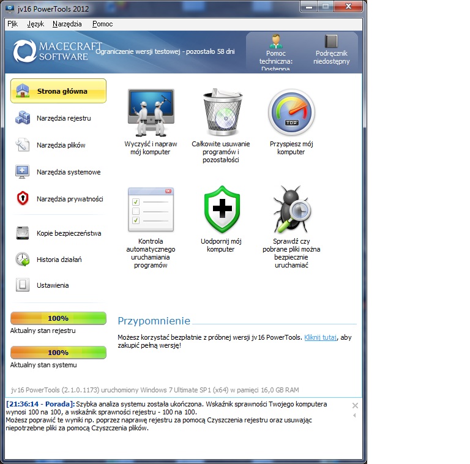Open the Pomoc menu
Screen dimensions: 470x464
click(103, 24)
